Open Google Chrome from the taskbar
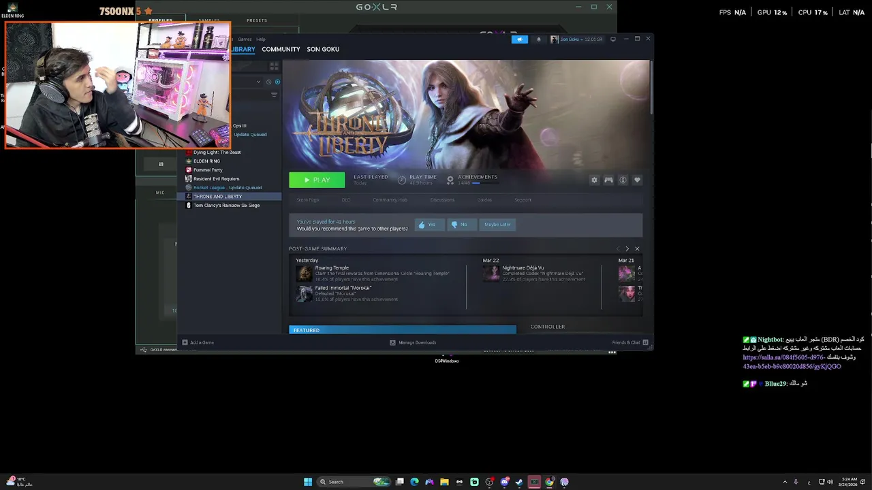The height and width of the screenshot is (490, 872). tap(549, 482)
